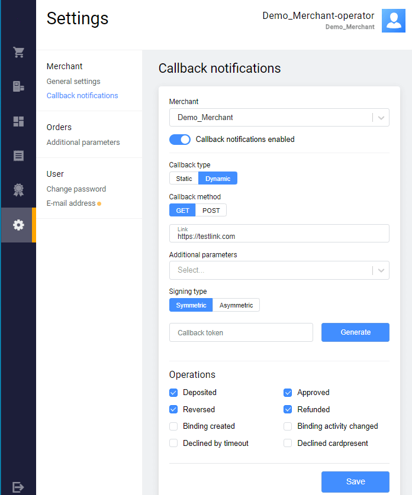Open the shopping cart sidebar icon
The width and height of the screenshot is (412, 495).
pos(18,52)
